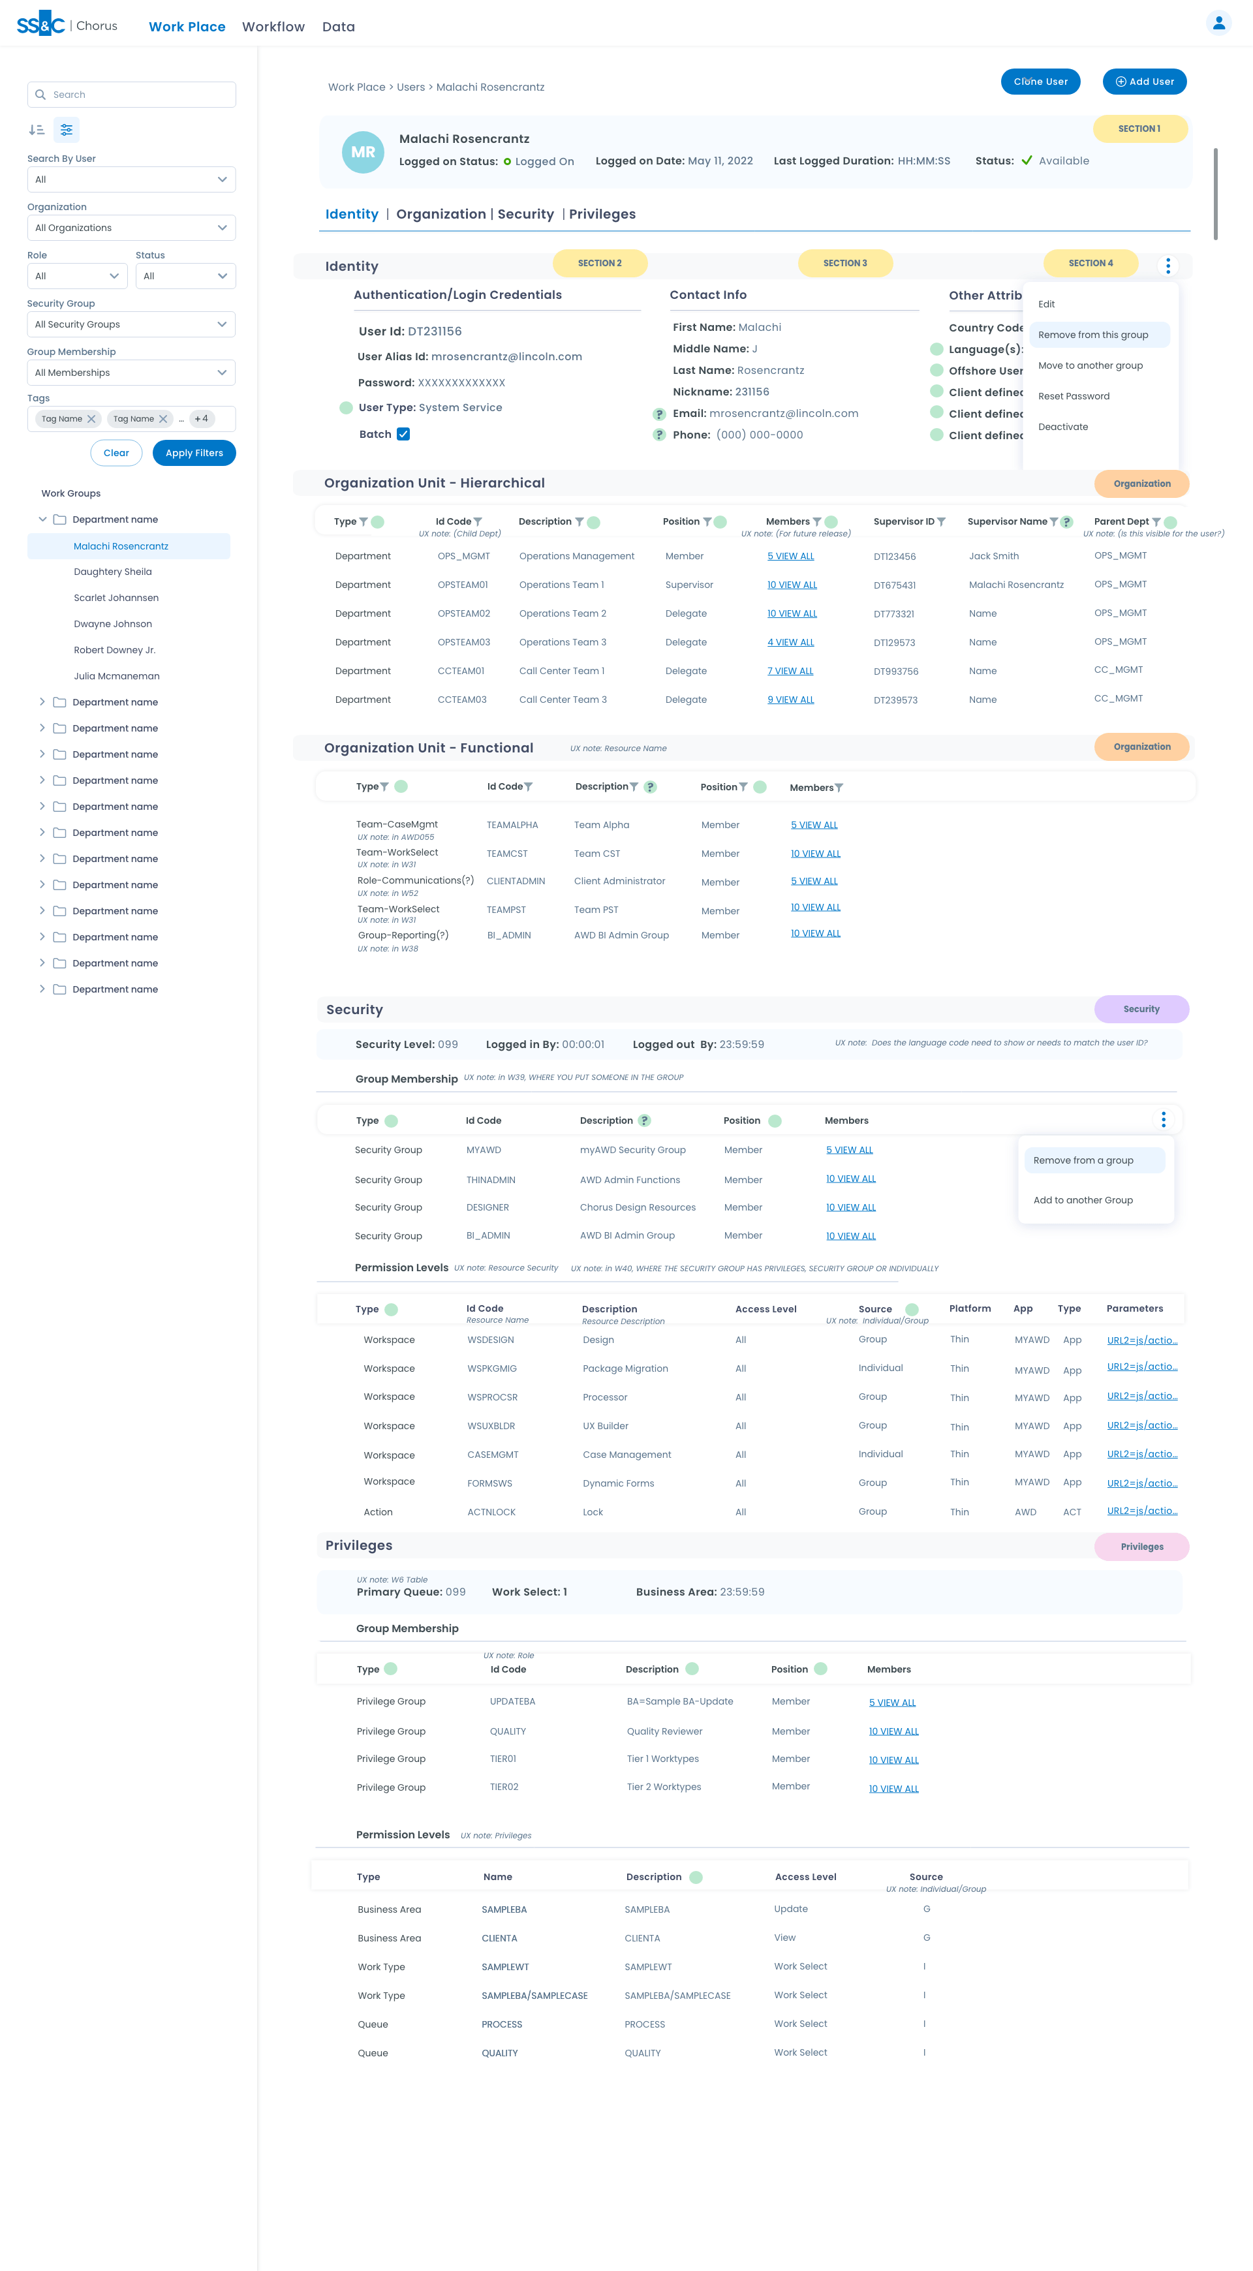This screenshot has width=1253, height=2271.
Task: Open Group Membership table kebab menu
Action: tap(1163, 1120)
